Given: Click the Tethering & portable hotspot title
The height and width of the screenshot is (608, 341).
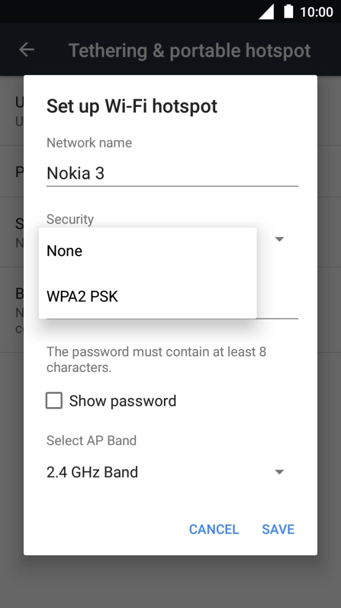Looking at the screenshot, I should [x=190, y=50].
